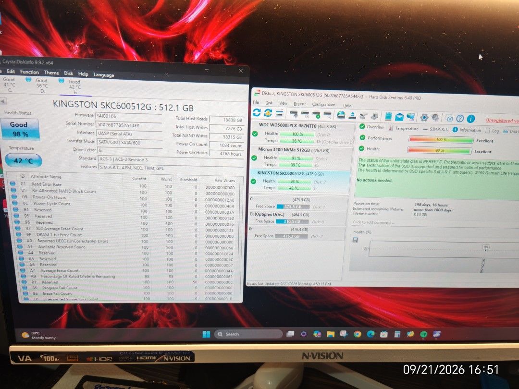The image size is (519, 389).
Task: Open the Function menu in CrystalDiskInfo
Action: [x=29, y=72]
